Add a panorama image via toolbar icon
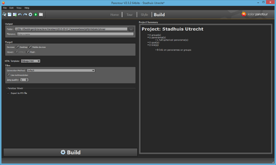276x165 pixels. [15, 15]
